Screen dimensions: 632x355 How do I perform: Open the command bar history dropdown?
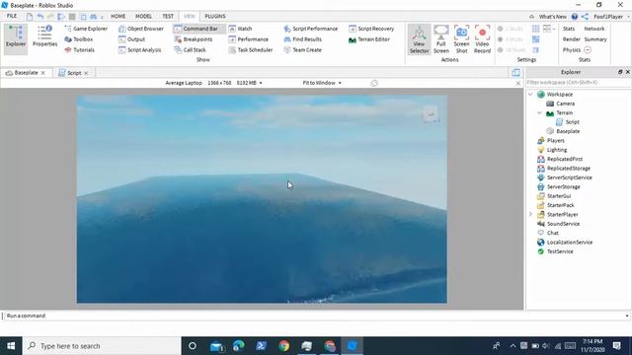627,316
